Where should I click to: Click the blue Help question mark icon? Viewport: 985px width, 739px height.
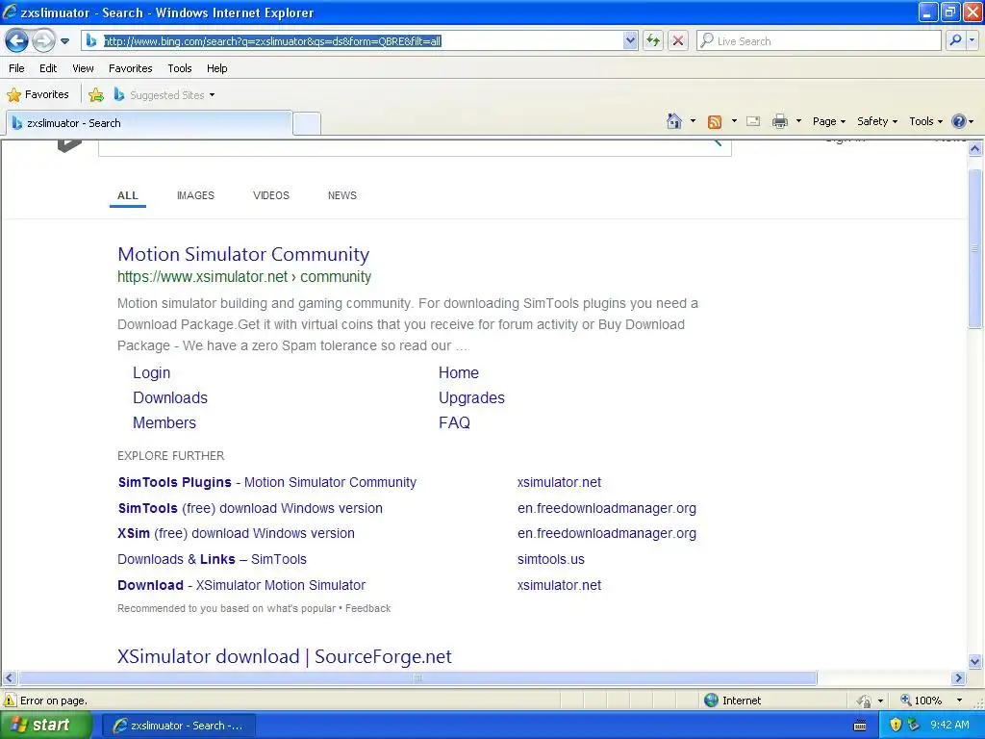pyautogui.click(x=959, y=121)
